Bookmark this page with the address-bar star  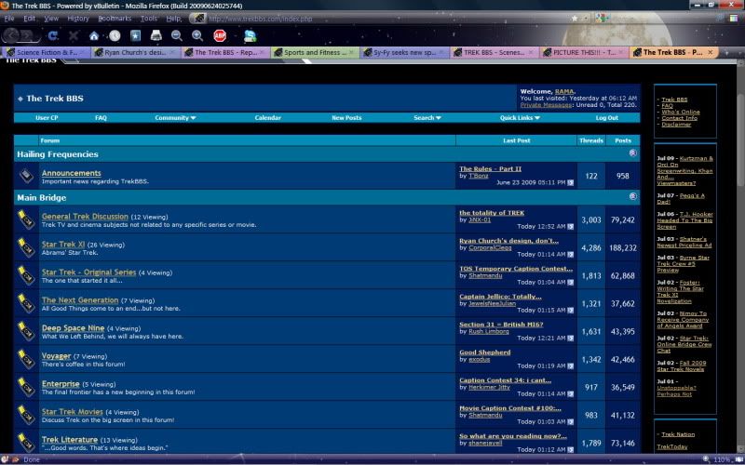pos(575,19)
